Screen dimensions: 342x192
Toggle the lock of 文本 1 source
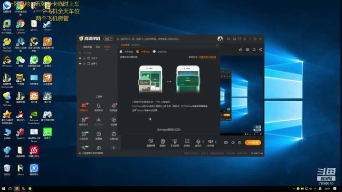pos(85,58)
